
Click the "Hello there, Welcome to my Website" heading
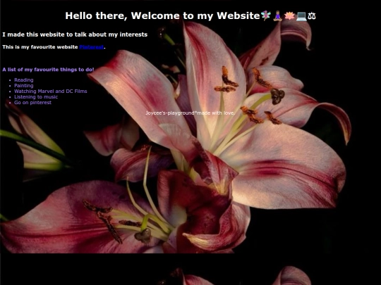(x=190, y=15)
